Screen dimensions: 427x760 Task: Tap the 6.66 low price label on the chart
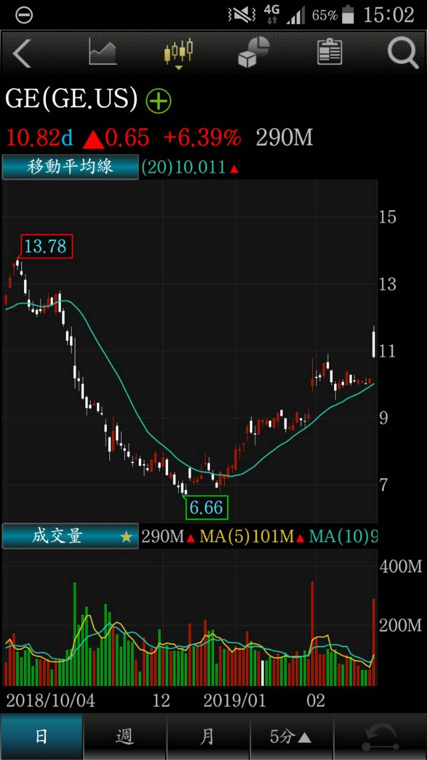tap(207, 507)
